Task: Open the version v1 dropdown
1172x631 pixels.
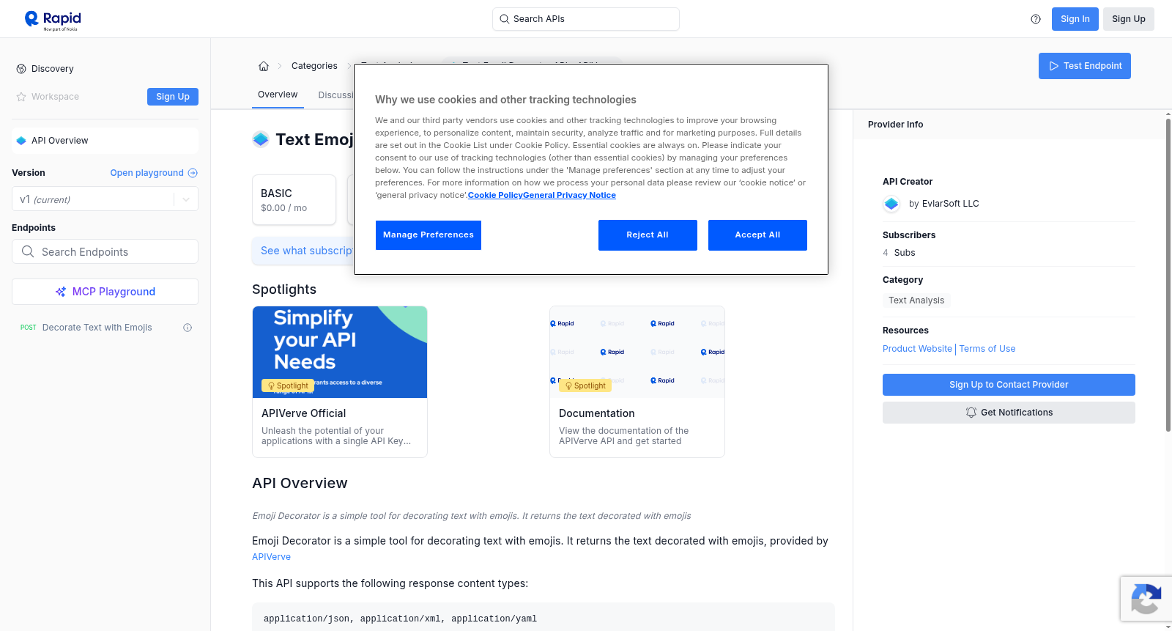Action: [105, 199]
